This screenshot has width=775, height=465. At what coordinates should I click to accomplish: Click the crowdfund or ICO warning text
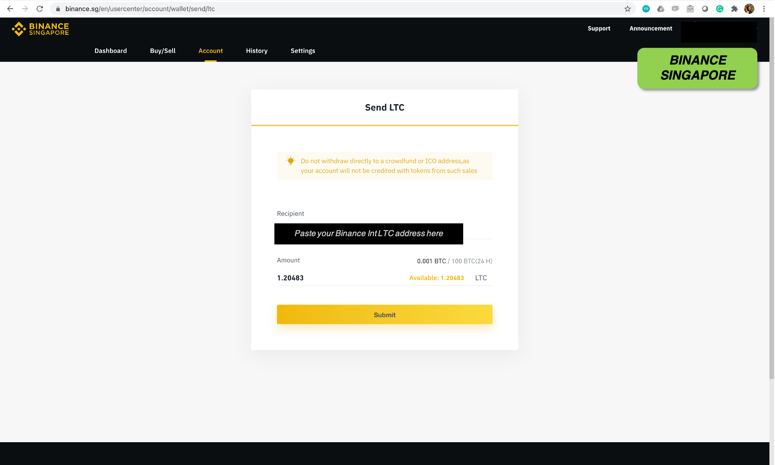[389, 166]
